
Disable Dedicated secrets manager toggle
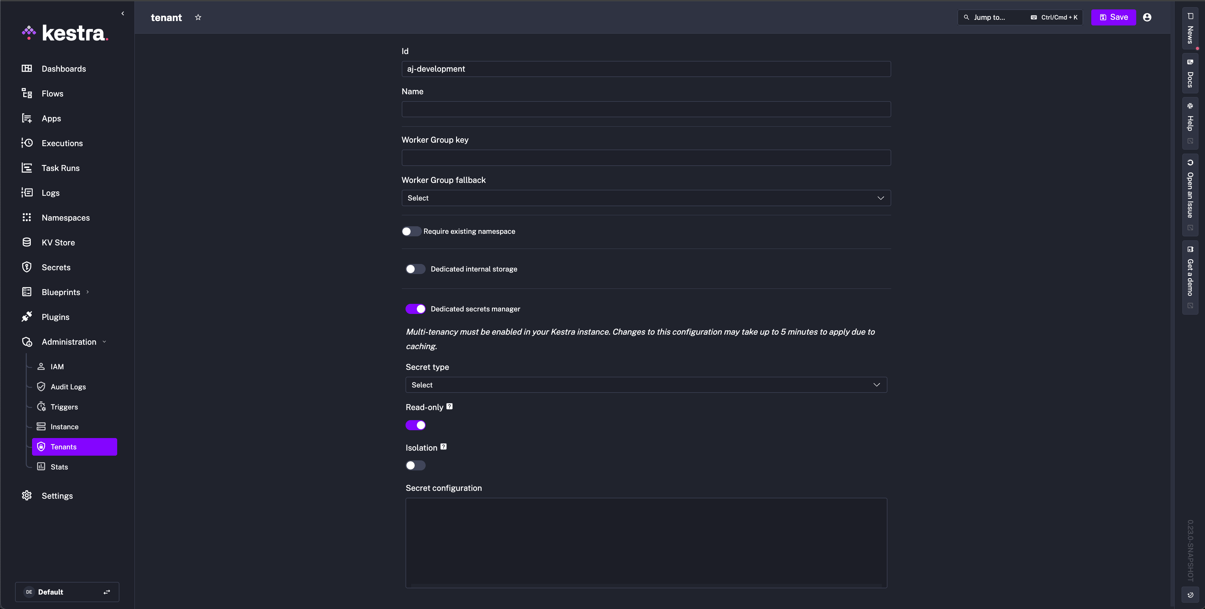pos(415,309)
